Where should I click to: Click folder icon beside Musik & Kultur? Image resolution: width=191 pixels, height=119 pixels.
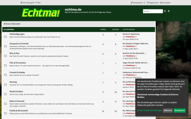pos(5,94)
